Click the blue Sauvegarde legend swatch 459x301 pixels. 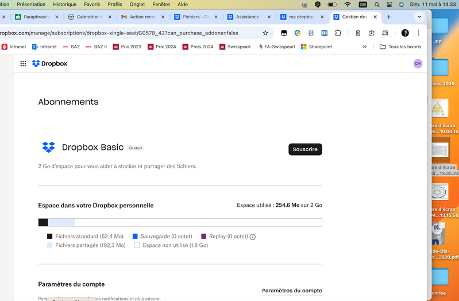(135, 236)
